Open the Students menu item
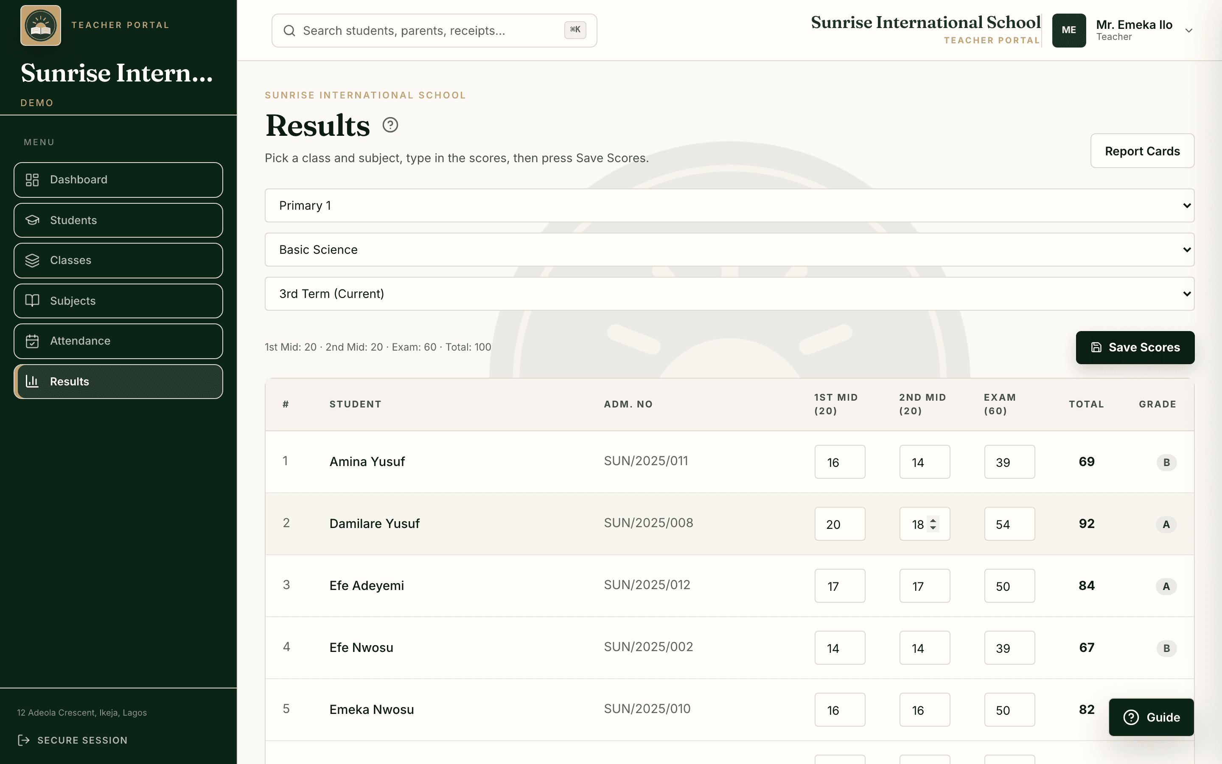1222x764 pixels. [118, 220]
